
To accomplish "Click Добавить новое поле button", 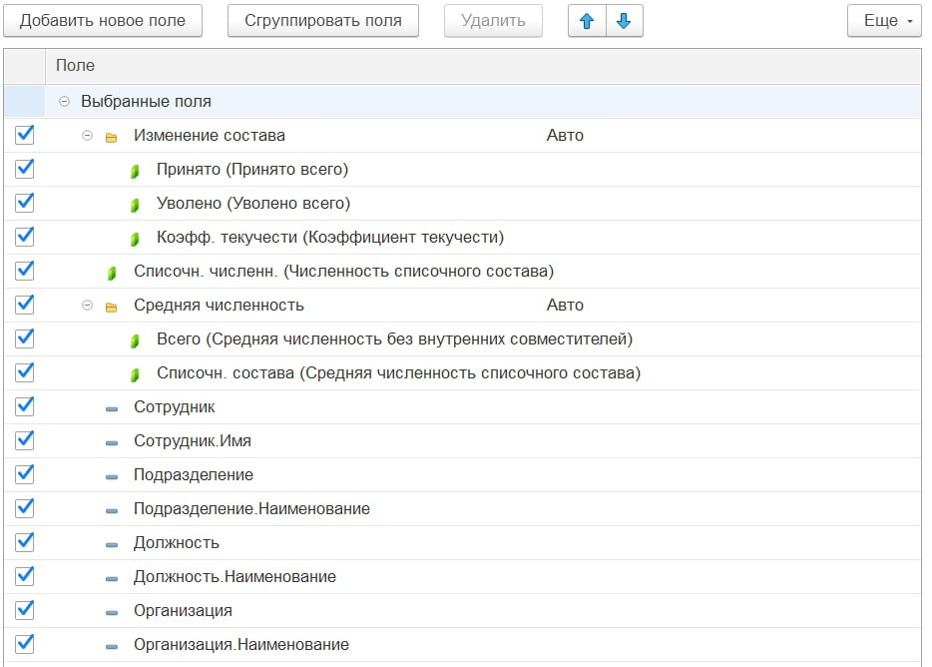I will [x=103, y=21].
